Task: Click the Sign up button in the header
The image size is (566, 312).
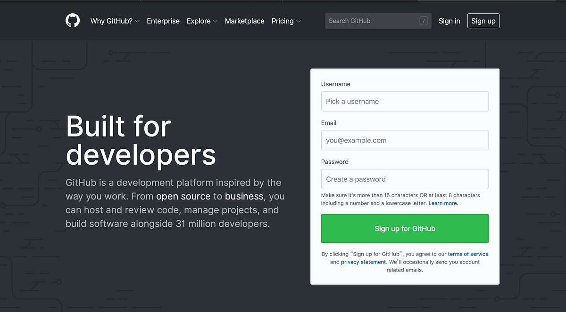Action: point(483,21)
